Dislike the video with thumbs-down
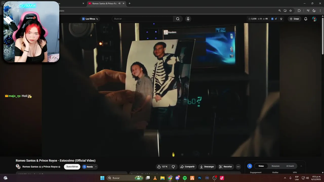Image resolution: width=324 pixels, height=182 pixels. point(173,167)
